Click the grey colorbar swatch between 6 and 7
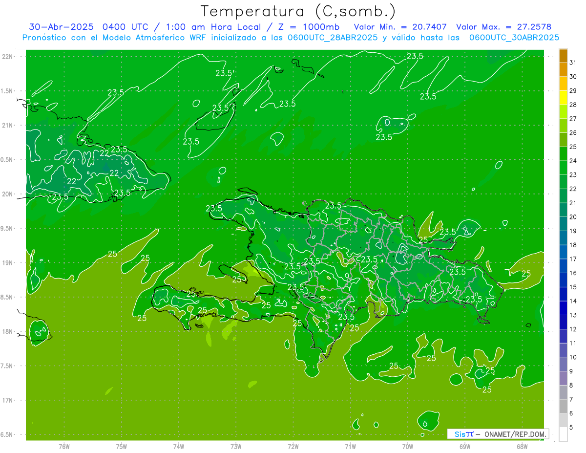Screen dimensions: 586x453 563,407
